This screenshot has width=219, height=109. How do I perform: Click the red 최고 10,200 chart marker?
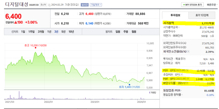(x=35, y=48)
